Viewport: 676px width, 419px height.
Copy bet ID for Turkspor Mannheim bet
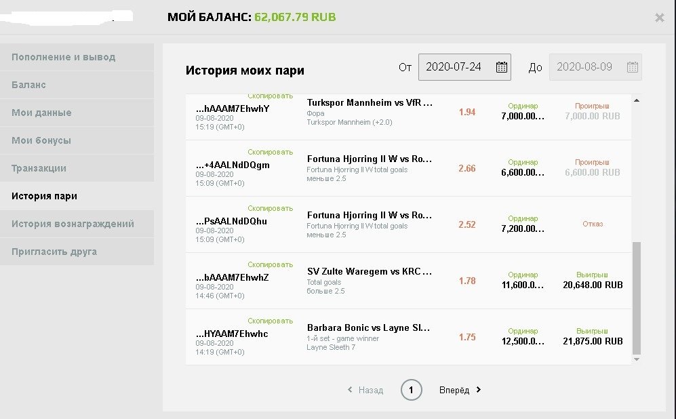point(270,97)
